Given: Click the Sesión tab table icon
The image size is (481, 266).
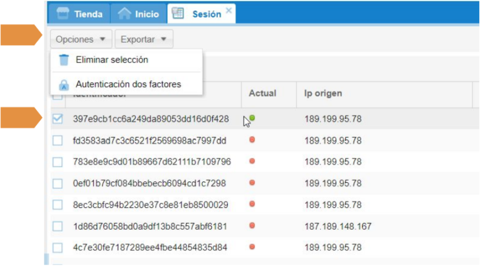Looking at the screenshot, I should pyautogui.click(x=178, y=13).
